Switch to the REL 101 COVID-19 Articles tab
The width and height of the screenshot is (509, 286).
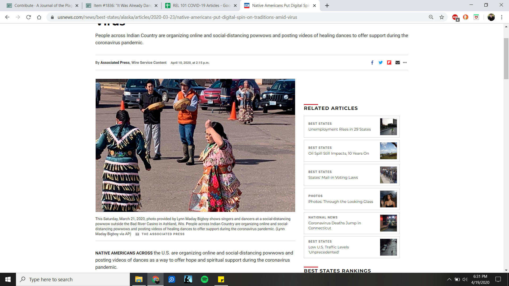coord(201,6)
